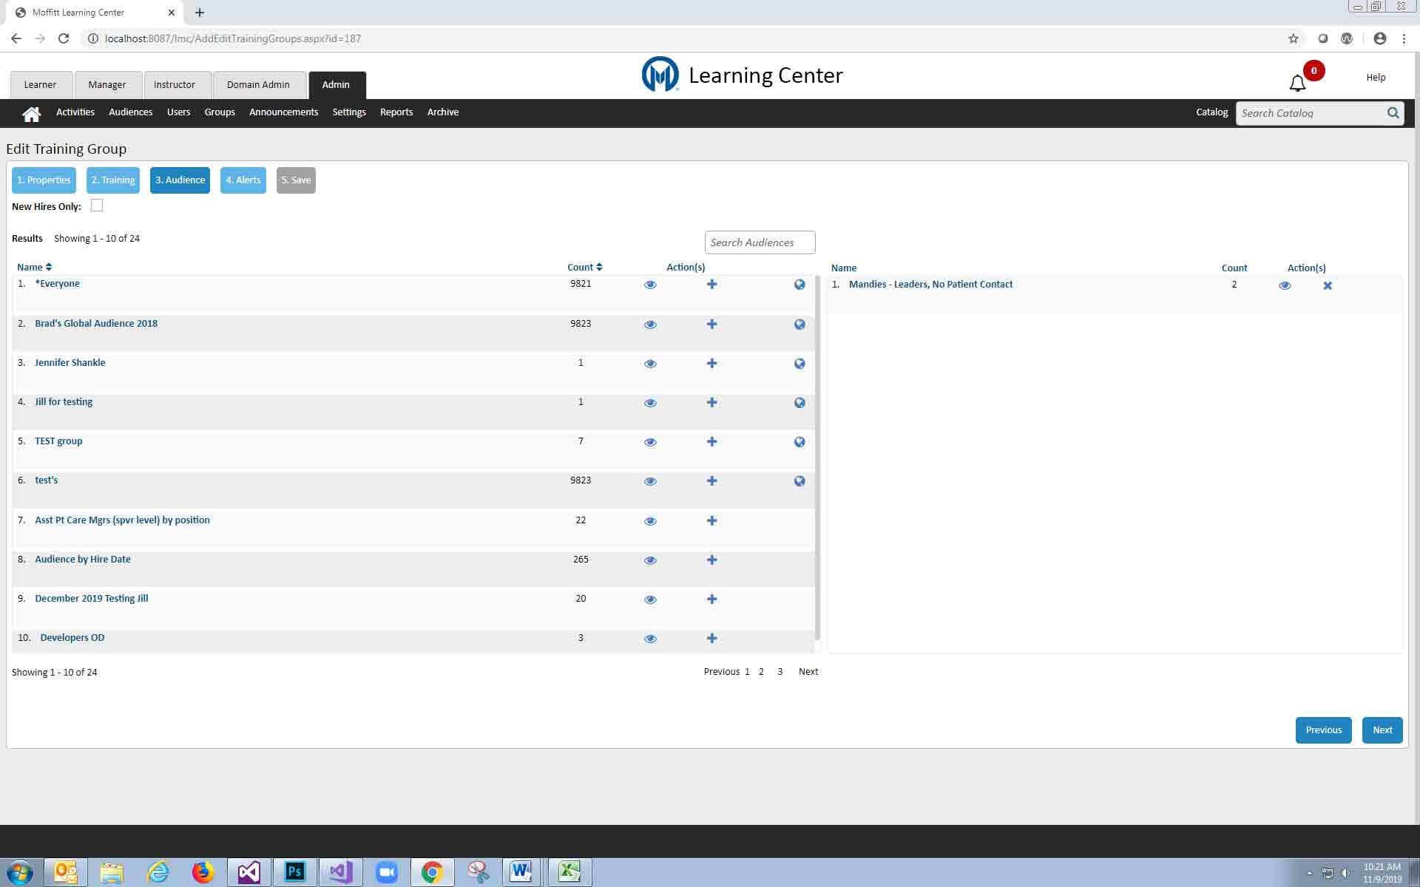Open the Settings menu in navigation bar
The height and width of the screenshot is (887, 1420).
click(x=349, y=112)
